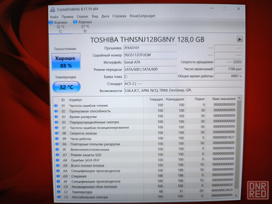Click the next disk arrow button

[x=239, y=39]
